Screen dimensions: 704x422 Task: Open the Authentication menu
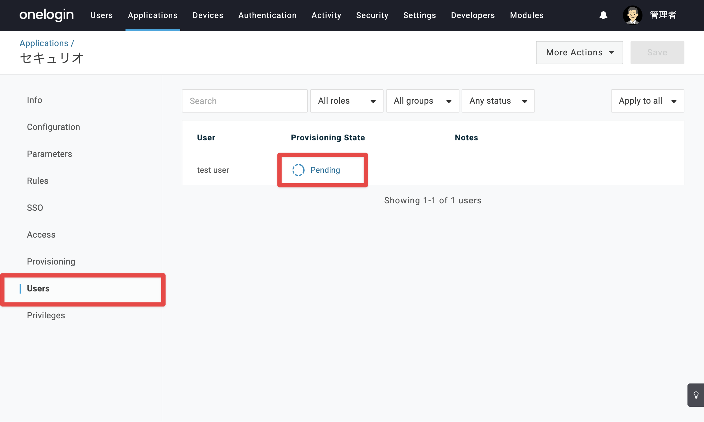(267, 15)
